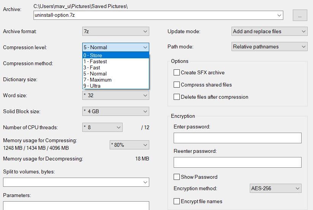Choose 5 - Normal in the list

click(116, 74)
